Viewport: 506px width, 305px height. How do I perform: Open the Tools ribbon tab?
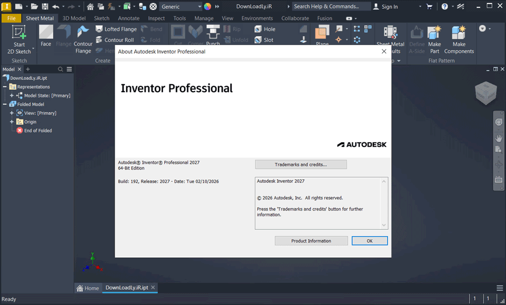point(179,18)
